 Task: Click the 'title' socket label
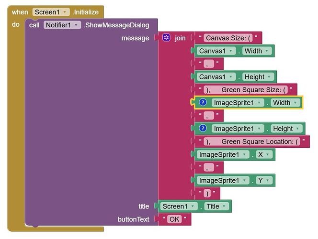[144, 206]
